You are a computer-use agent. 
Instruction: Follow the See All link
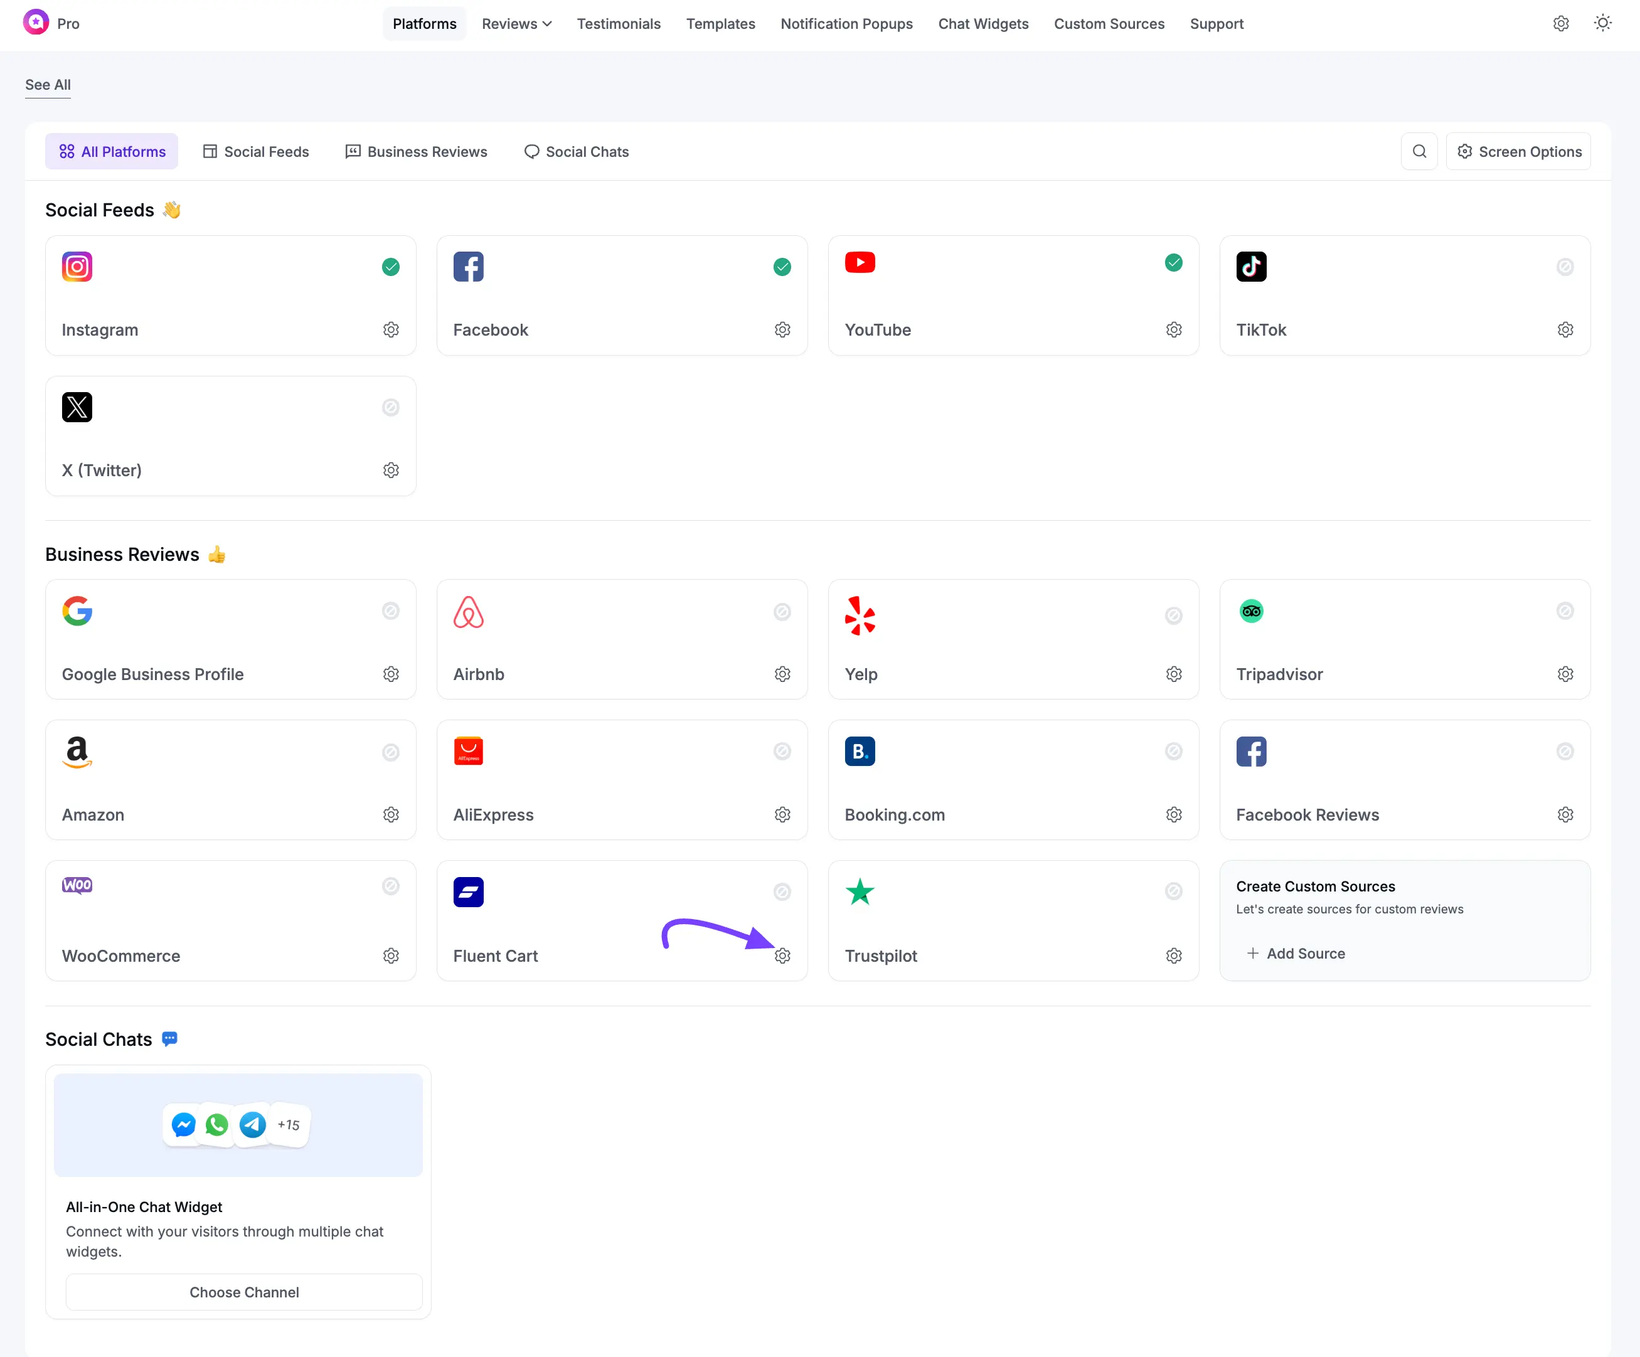point(48,84)
